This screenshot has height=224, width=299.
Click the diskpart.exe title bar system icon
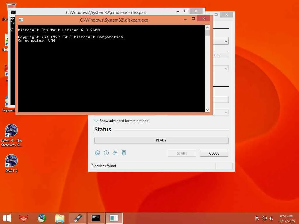coord(21,20)
